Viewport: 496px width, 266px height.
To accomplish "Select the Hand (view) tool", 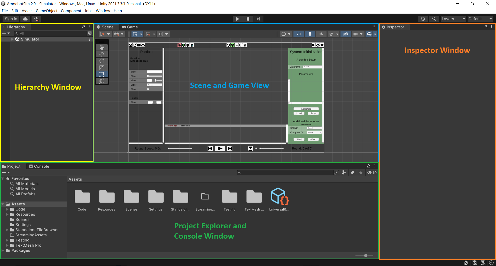I will [102, 47].
